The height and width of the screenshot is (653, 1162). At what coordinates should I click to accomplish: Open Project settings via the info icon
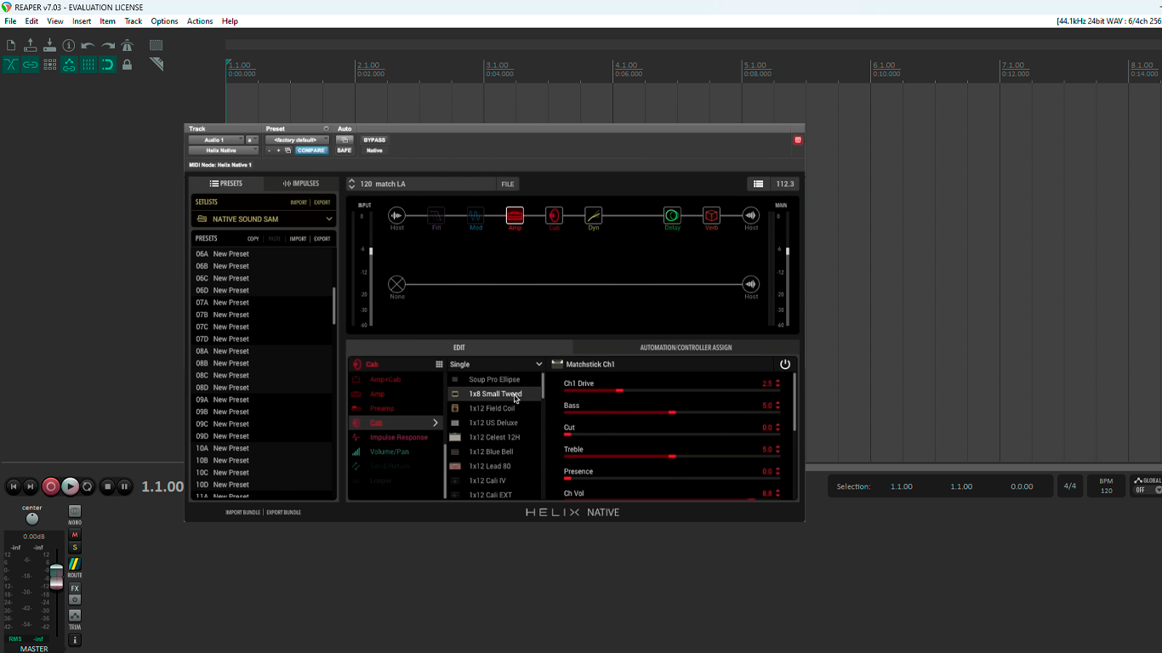69,45
